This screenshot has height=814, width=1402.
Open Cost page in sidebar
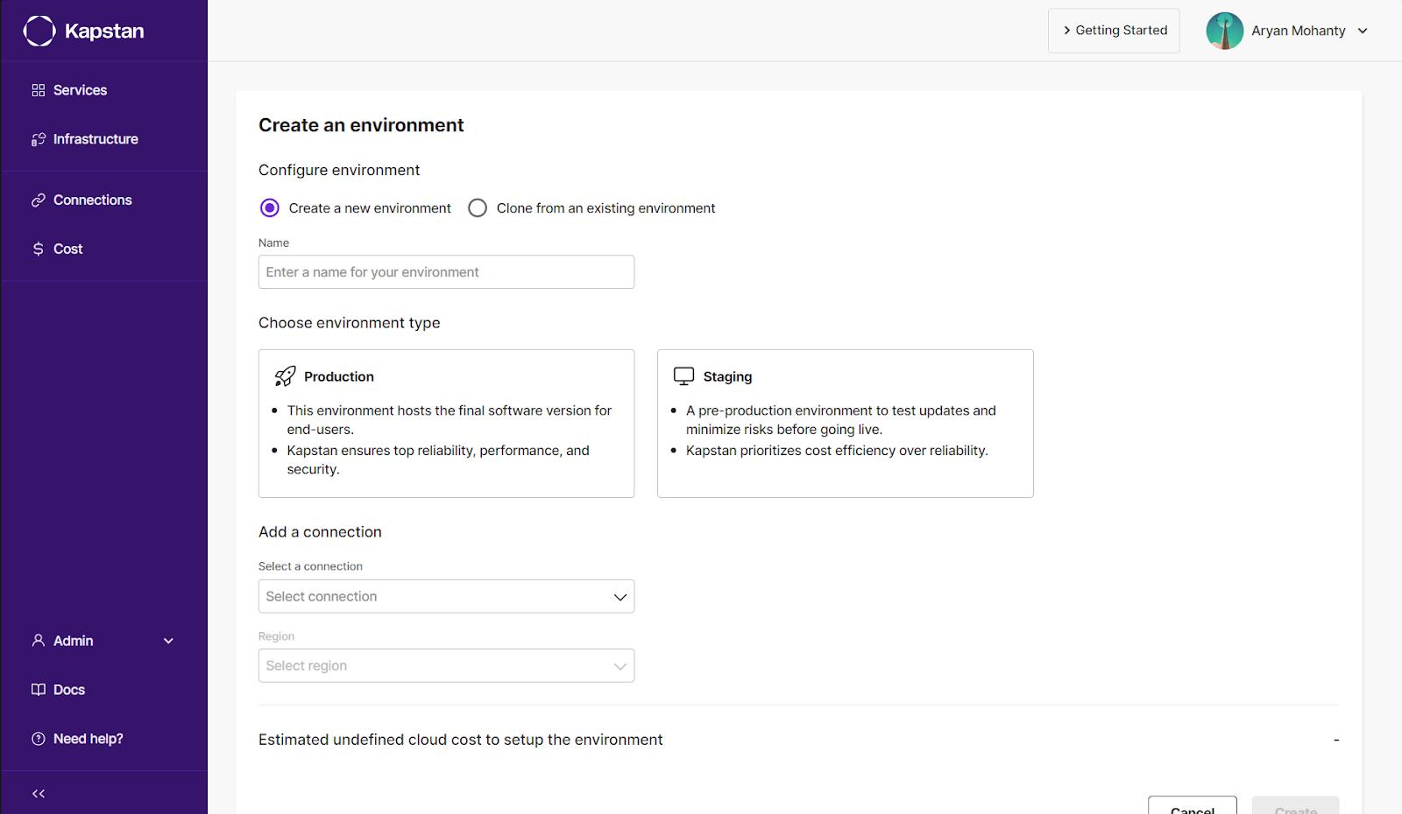click(68, 249)
